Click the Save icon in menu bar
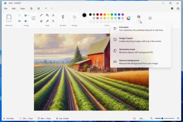The height and width of the screenshot is (122, 183). [31, 9]
